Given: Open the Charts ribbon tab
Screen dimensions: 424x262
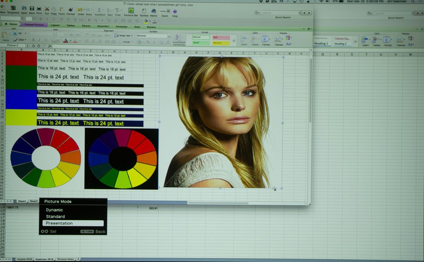Looking at the screenshot, I should click(86, 26).
